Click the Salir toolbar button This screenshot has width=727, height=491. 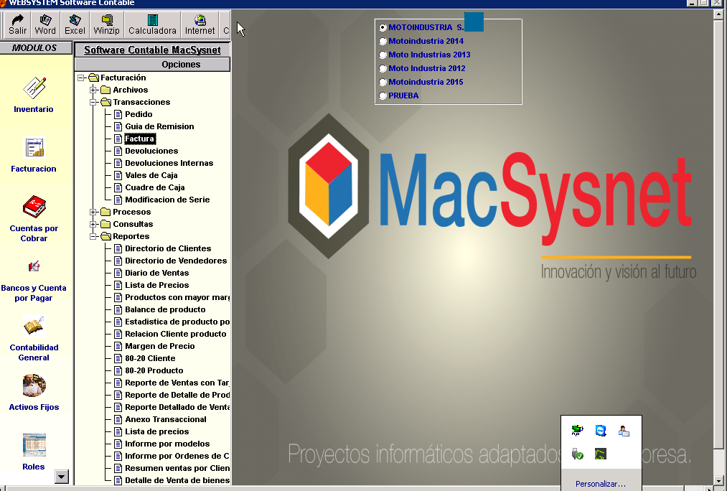(x=18, y=24)
